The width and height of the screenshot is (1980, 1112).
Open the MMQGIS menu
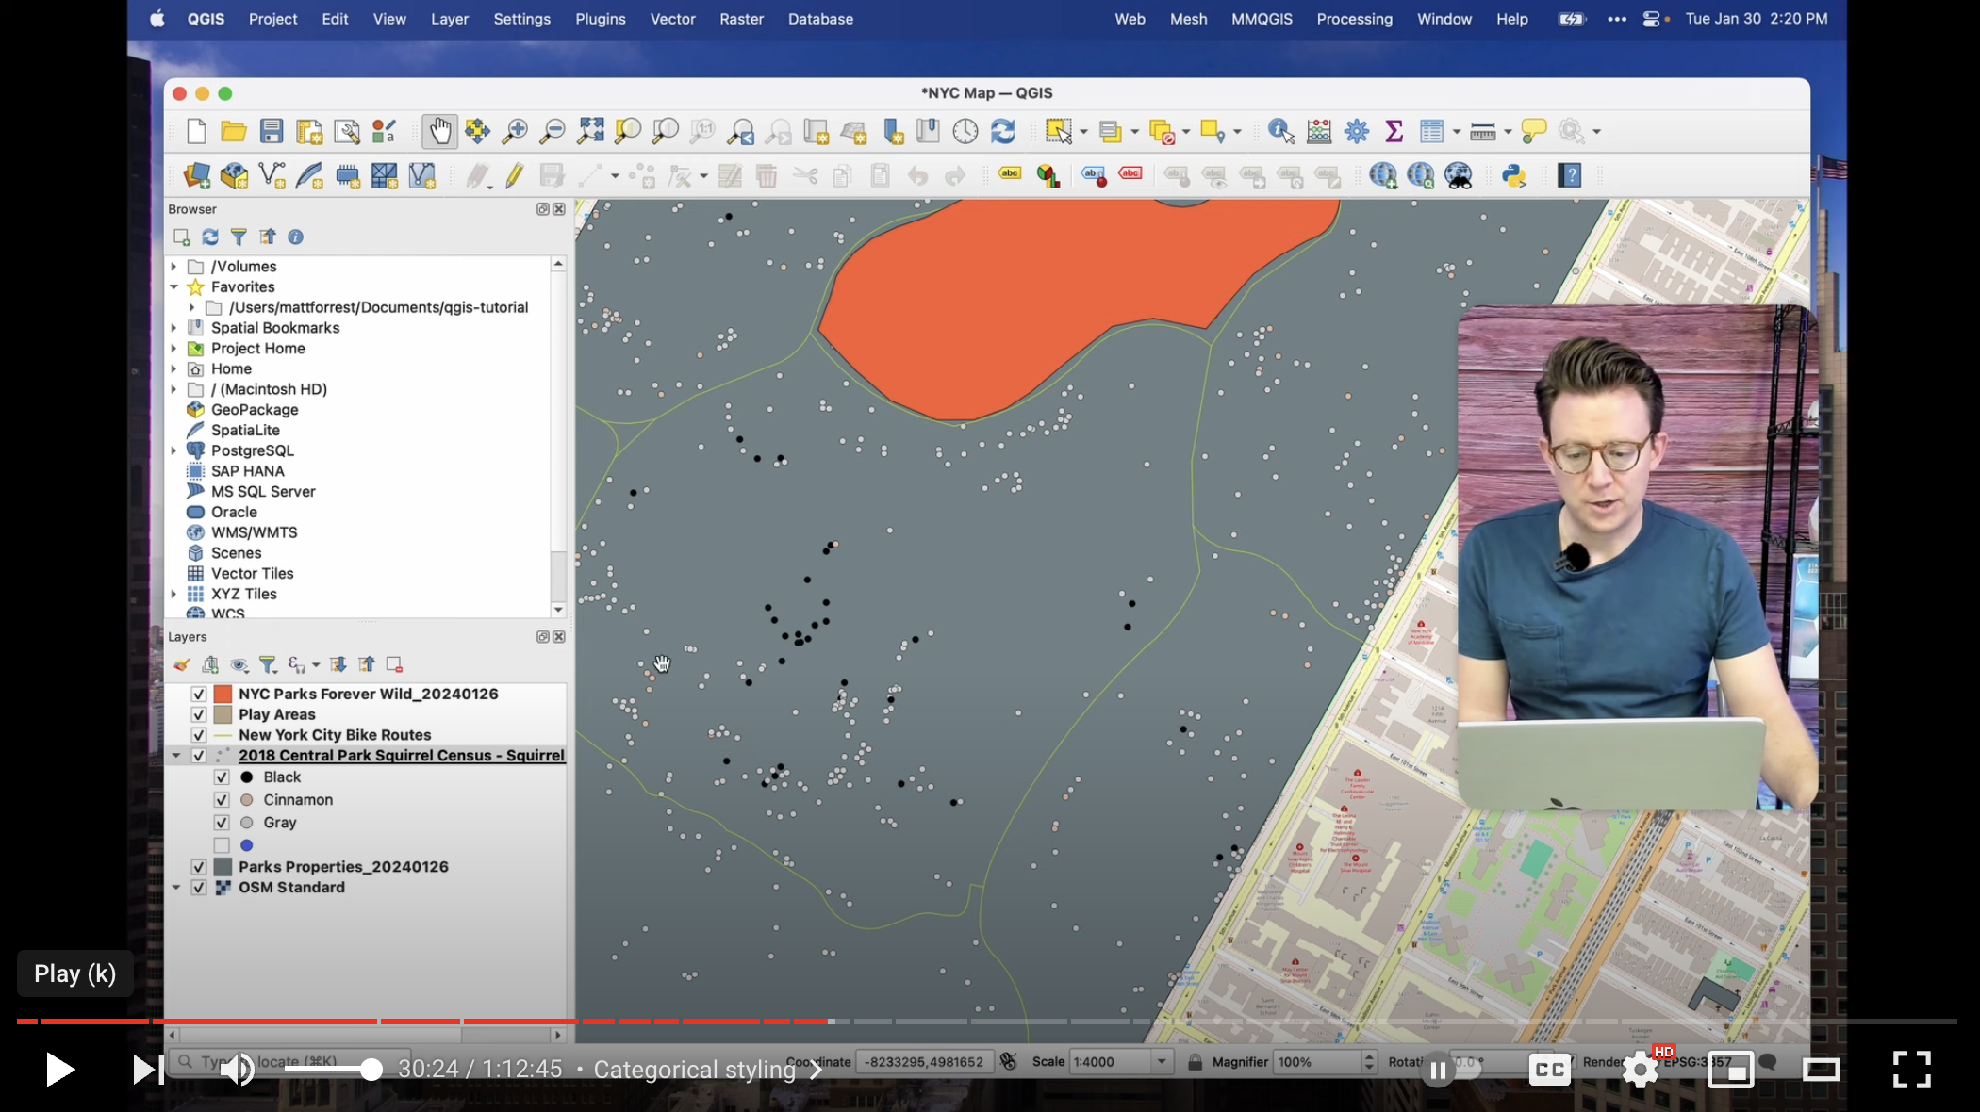click(1262, 19)
